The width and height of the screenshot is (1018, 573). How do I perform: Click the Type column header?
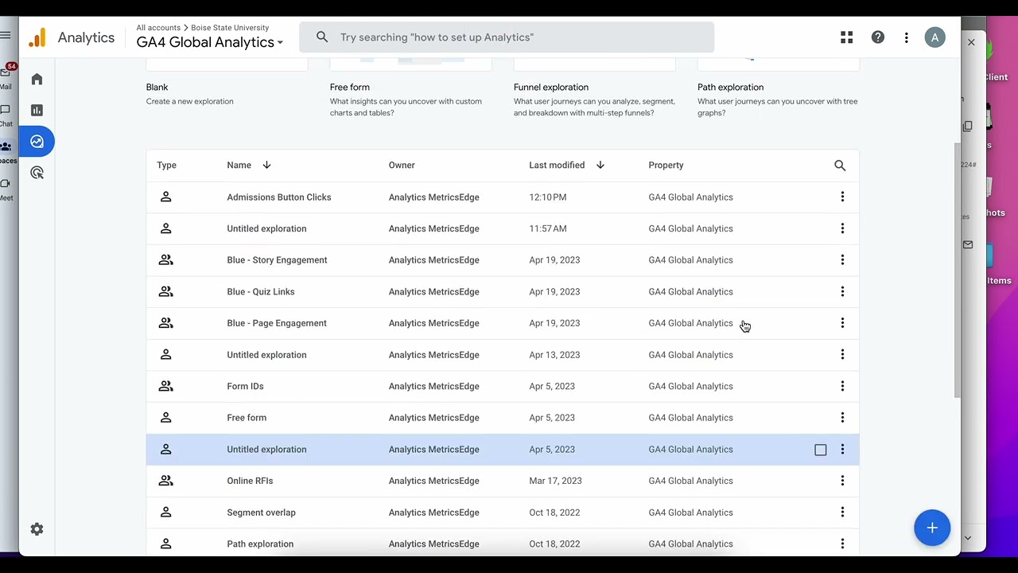[166, 166]
